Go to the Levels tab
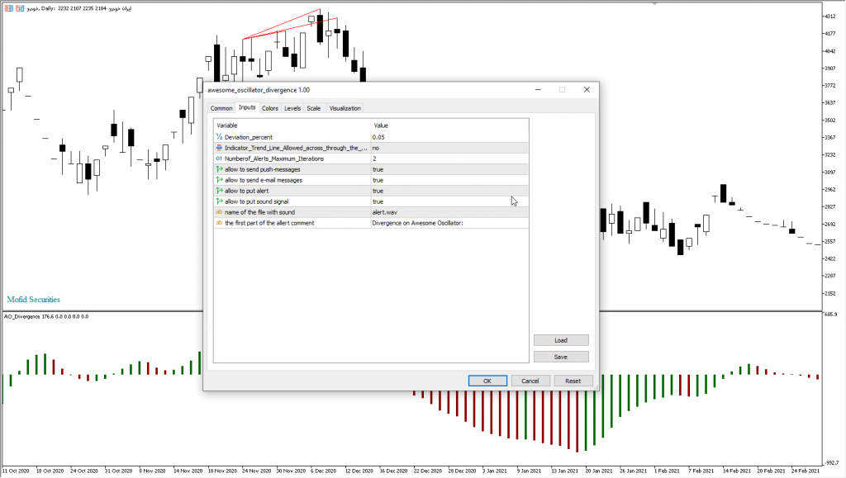Screen dimensions: 846x478 point(292,108)
